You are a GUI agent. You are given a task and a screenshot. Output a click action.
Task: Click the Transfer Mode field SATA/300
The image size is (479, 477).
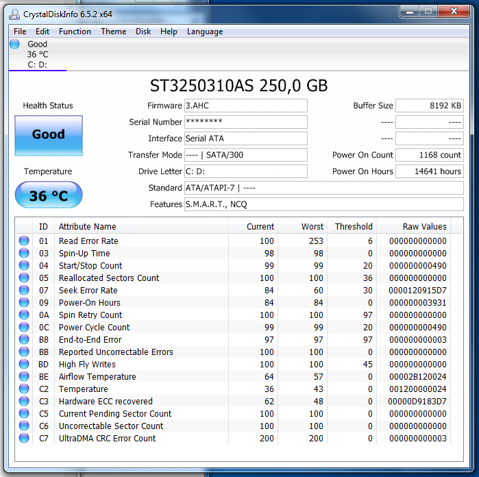coord(245,155)
